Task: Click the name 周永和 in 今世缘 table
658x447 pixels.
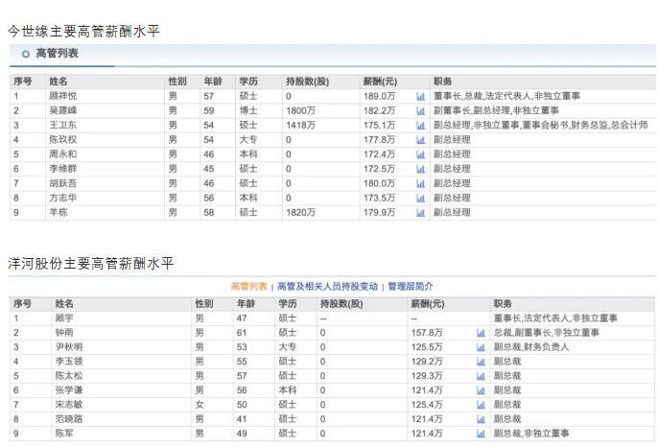Action: [62, 154]
